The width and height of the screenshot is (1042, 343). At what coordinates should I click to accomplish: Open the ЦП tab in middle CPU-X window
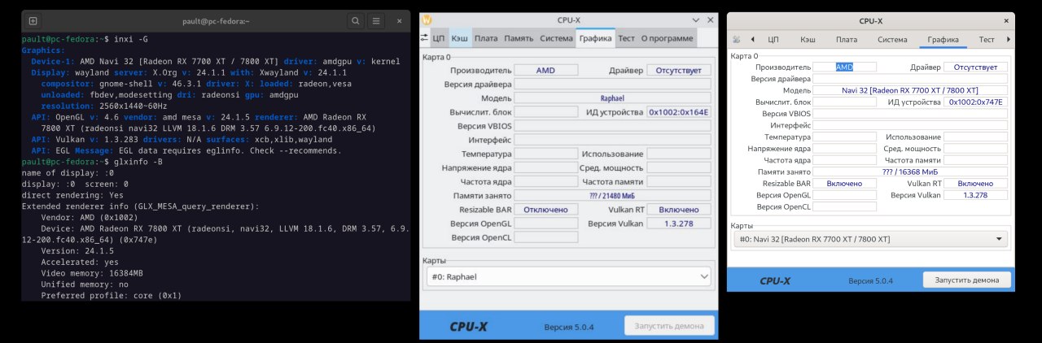tap(438, 38)
